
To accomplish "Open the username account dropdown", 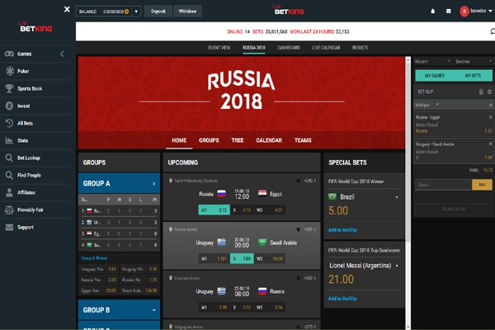I will [490, 11].
